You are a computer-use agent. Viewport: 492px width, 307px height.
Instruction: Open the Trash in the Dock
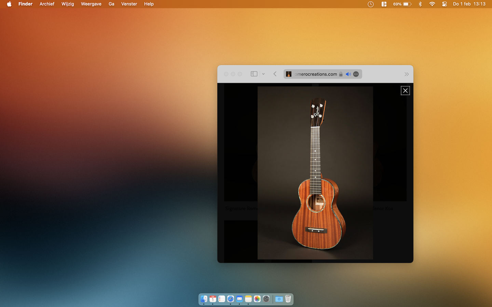(x=288, y=299)
